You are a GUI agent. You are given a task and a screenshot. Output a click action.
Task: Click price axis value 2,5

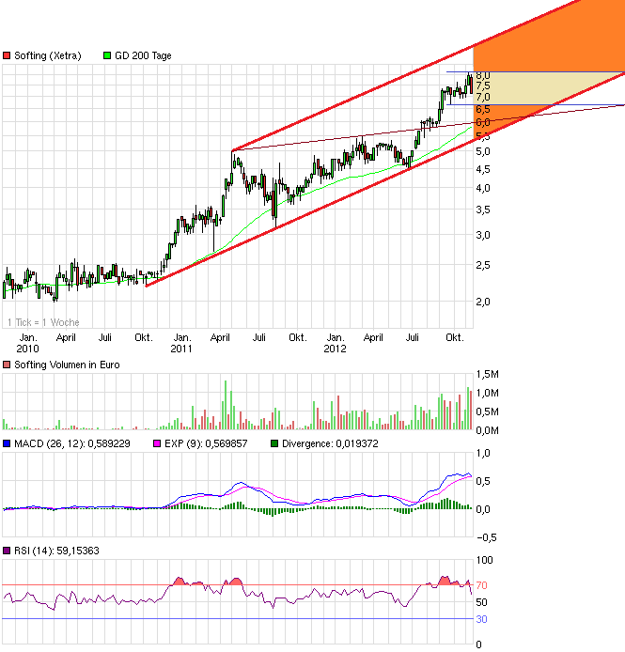click(483, 265)
